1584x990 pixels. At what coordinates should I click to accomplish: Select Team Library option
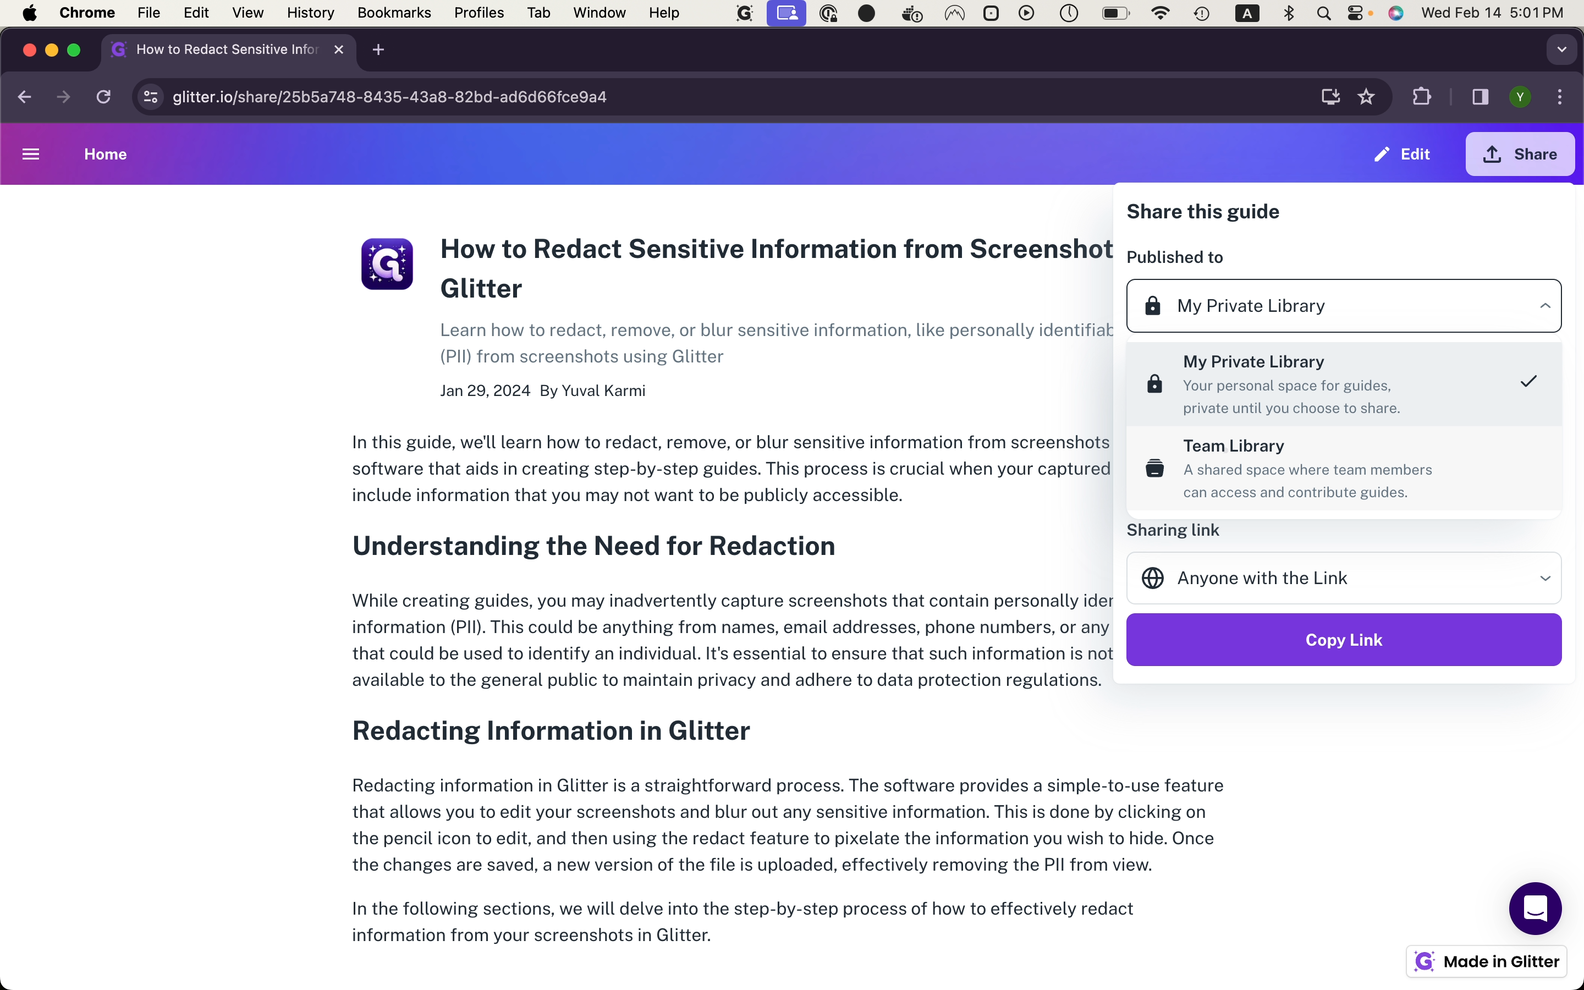coord(1344,468)
